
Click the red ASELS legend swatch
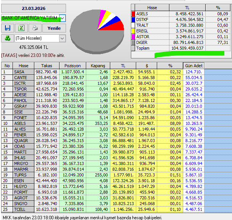pyautogui.click(x=133, y=14)
